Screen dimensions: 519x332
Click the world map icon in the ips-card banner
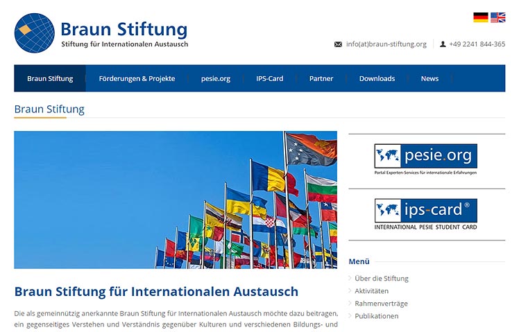[388, 210]
